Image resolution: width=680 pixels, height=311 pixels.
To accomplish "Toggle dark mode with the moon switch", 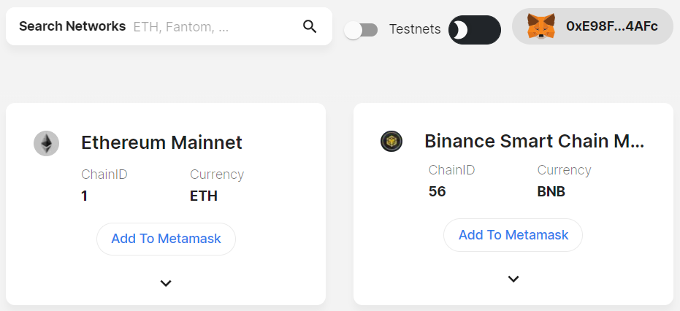I will click(474, 30).
